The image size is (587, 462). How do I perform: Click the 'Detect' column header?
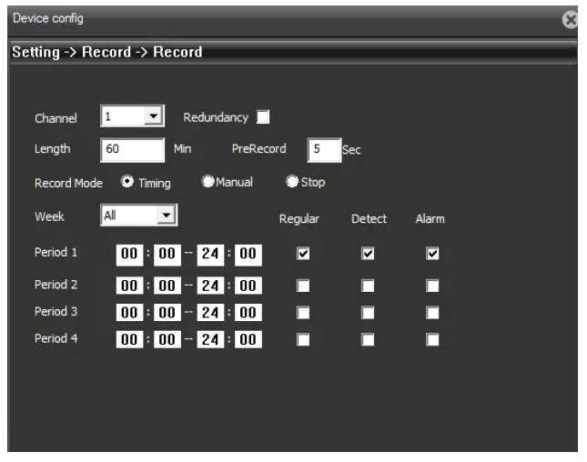click(369, 218)
